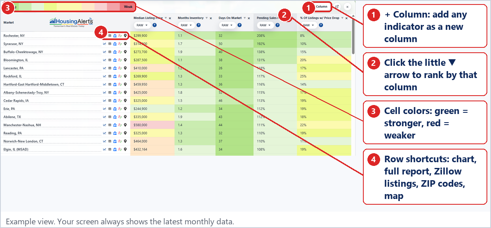Screen dimensions: 491x228
Task: Rank by % Of Listings w/ Price Drop arrow
Action: coord(342,18)
